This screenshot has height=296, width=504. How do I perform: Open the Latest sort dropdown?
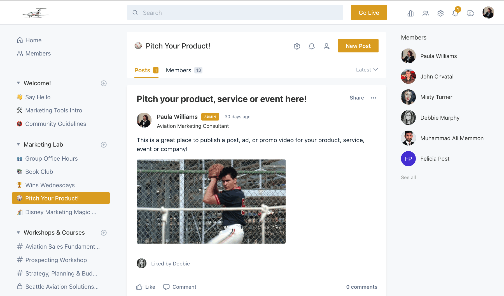point(367,70)
